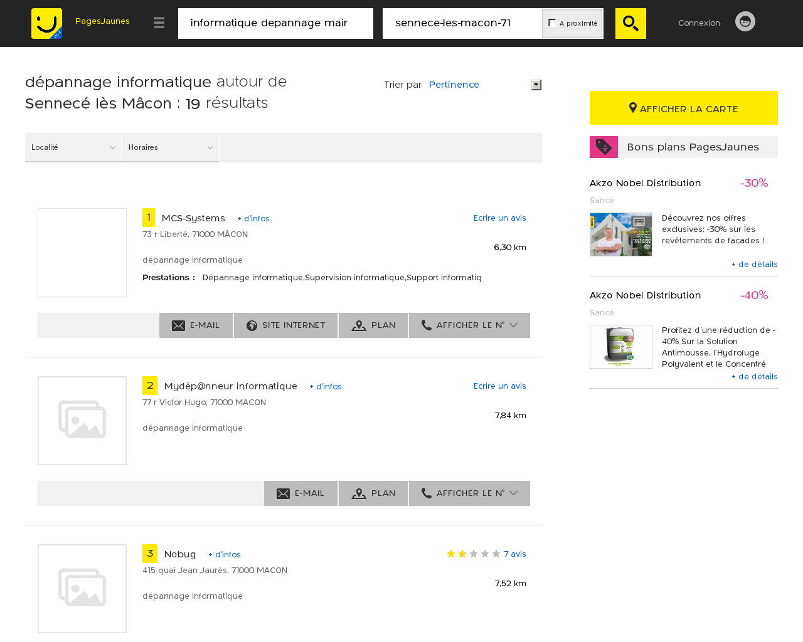This screenshot has height=642, width=803.
Task: Click the facade offer thumbnail image
Action: point(621,234)
